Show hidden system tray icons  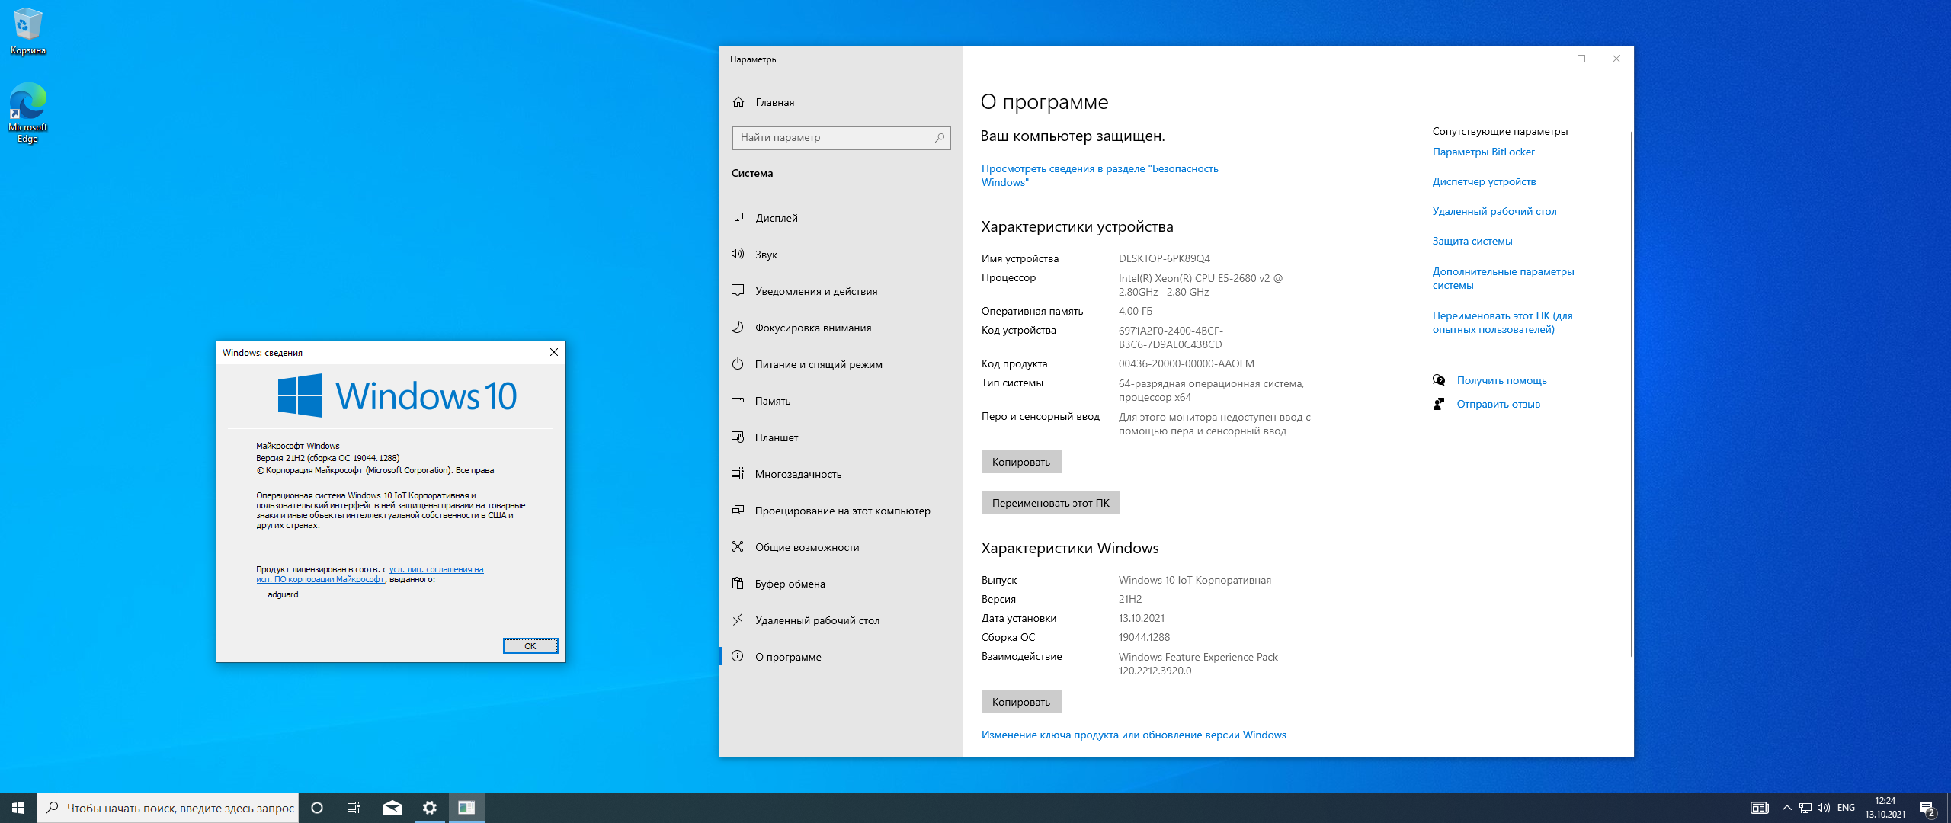tap(1786, 808)
